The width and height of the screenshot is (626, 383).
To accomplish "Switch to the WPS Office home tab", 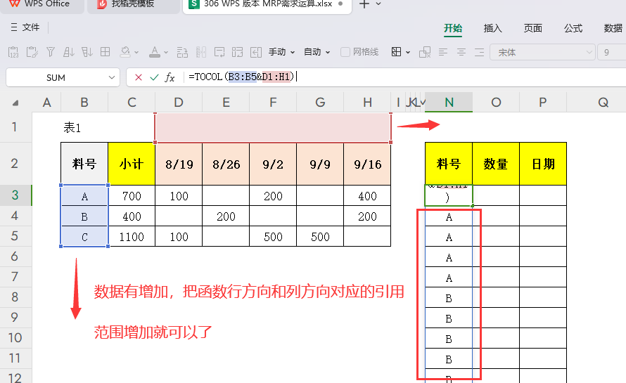I will (x=42, y=5).
